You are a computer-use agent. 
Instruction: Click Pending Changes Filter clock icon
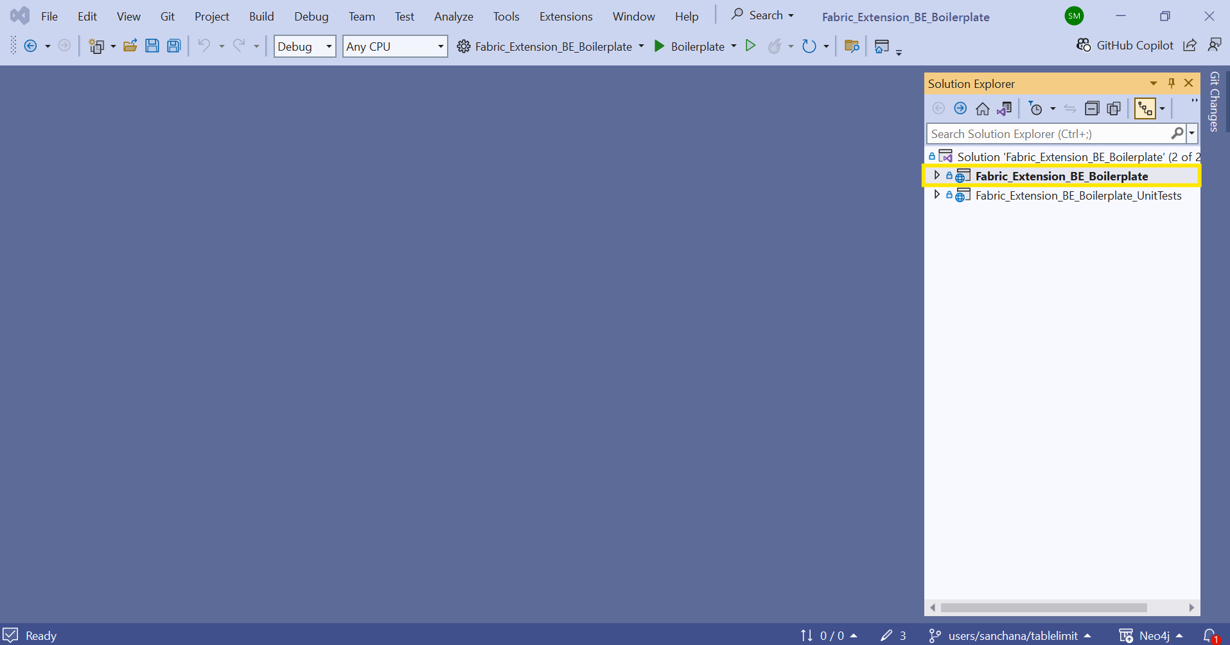coord(1035,108)
